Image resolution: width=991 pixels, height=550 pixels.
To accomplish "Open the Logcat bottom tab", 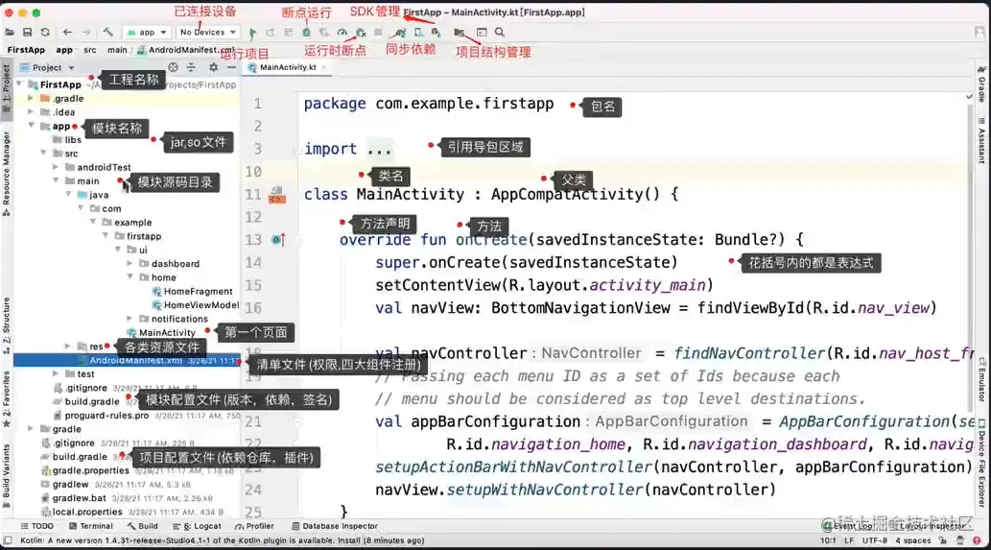I will coord(198,526).
